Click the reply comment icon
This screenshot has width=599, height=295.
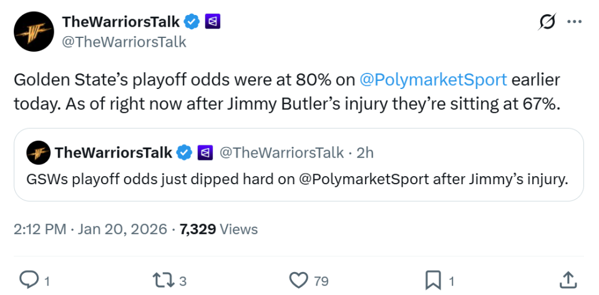[29, 280]
